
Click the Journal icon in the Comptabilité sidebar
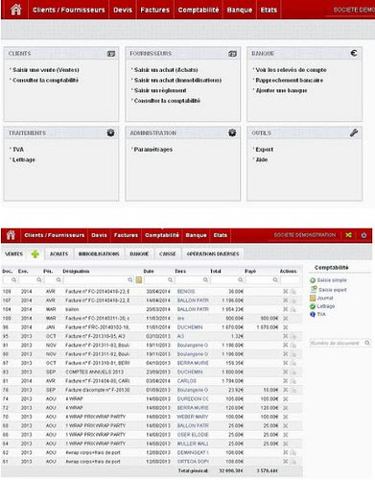313,298
